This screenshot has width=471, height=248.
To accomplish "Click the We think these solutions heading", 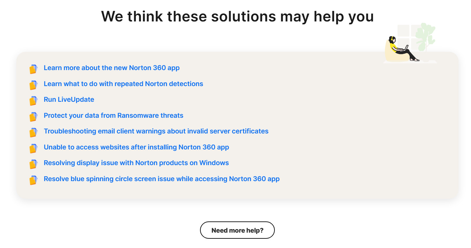I will (237, 16).
